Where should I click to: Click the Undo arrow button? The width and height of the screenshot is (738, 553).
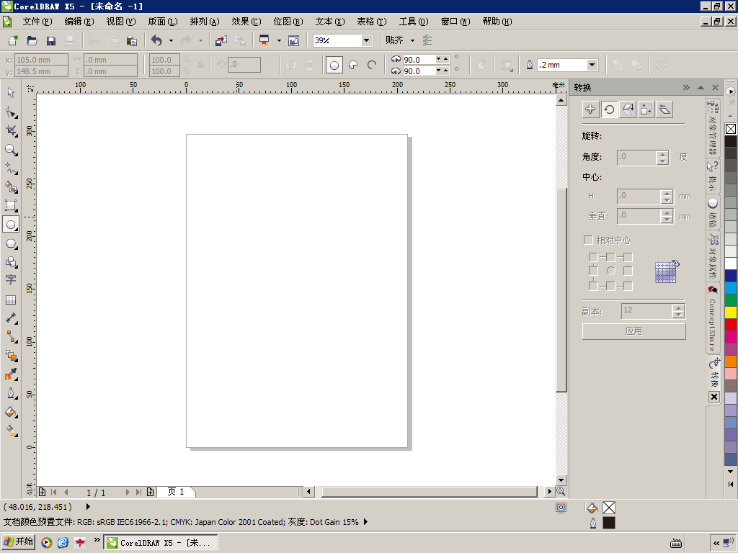[x=156, y=40]
